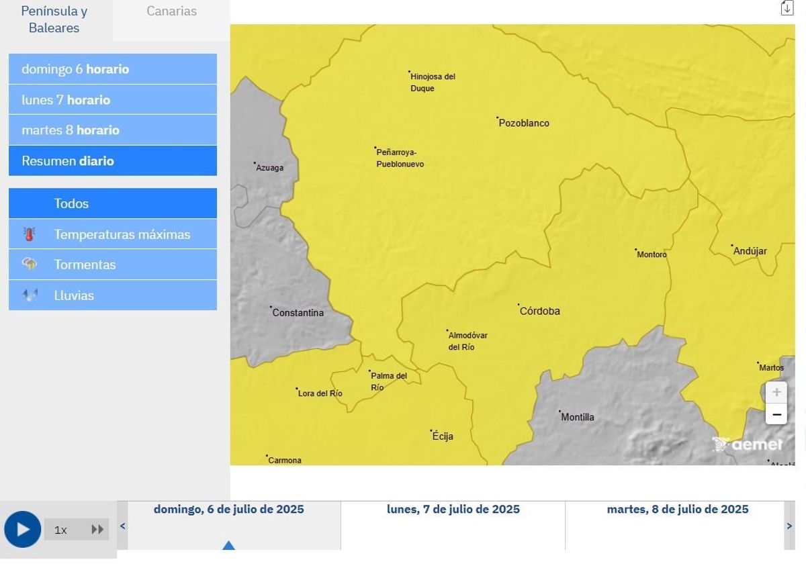The height and width of the screenshot is (572, 806).
Task: Filter warnings by Lluvias
Action: point(113,295)
